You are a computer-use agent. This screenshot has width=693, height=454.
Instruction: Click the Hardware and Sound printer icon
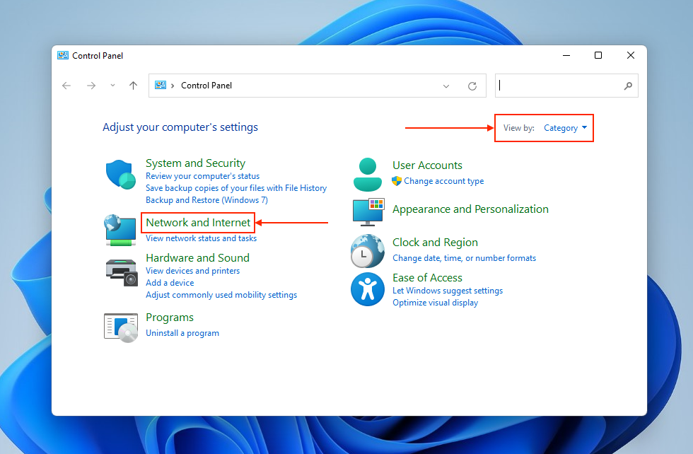tap(120, 273)
